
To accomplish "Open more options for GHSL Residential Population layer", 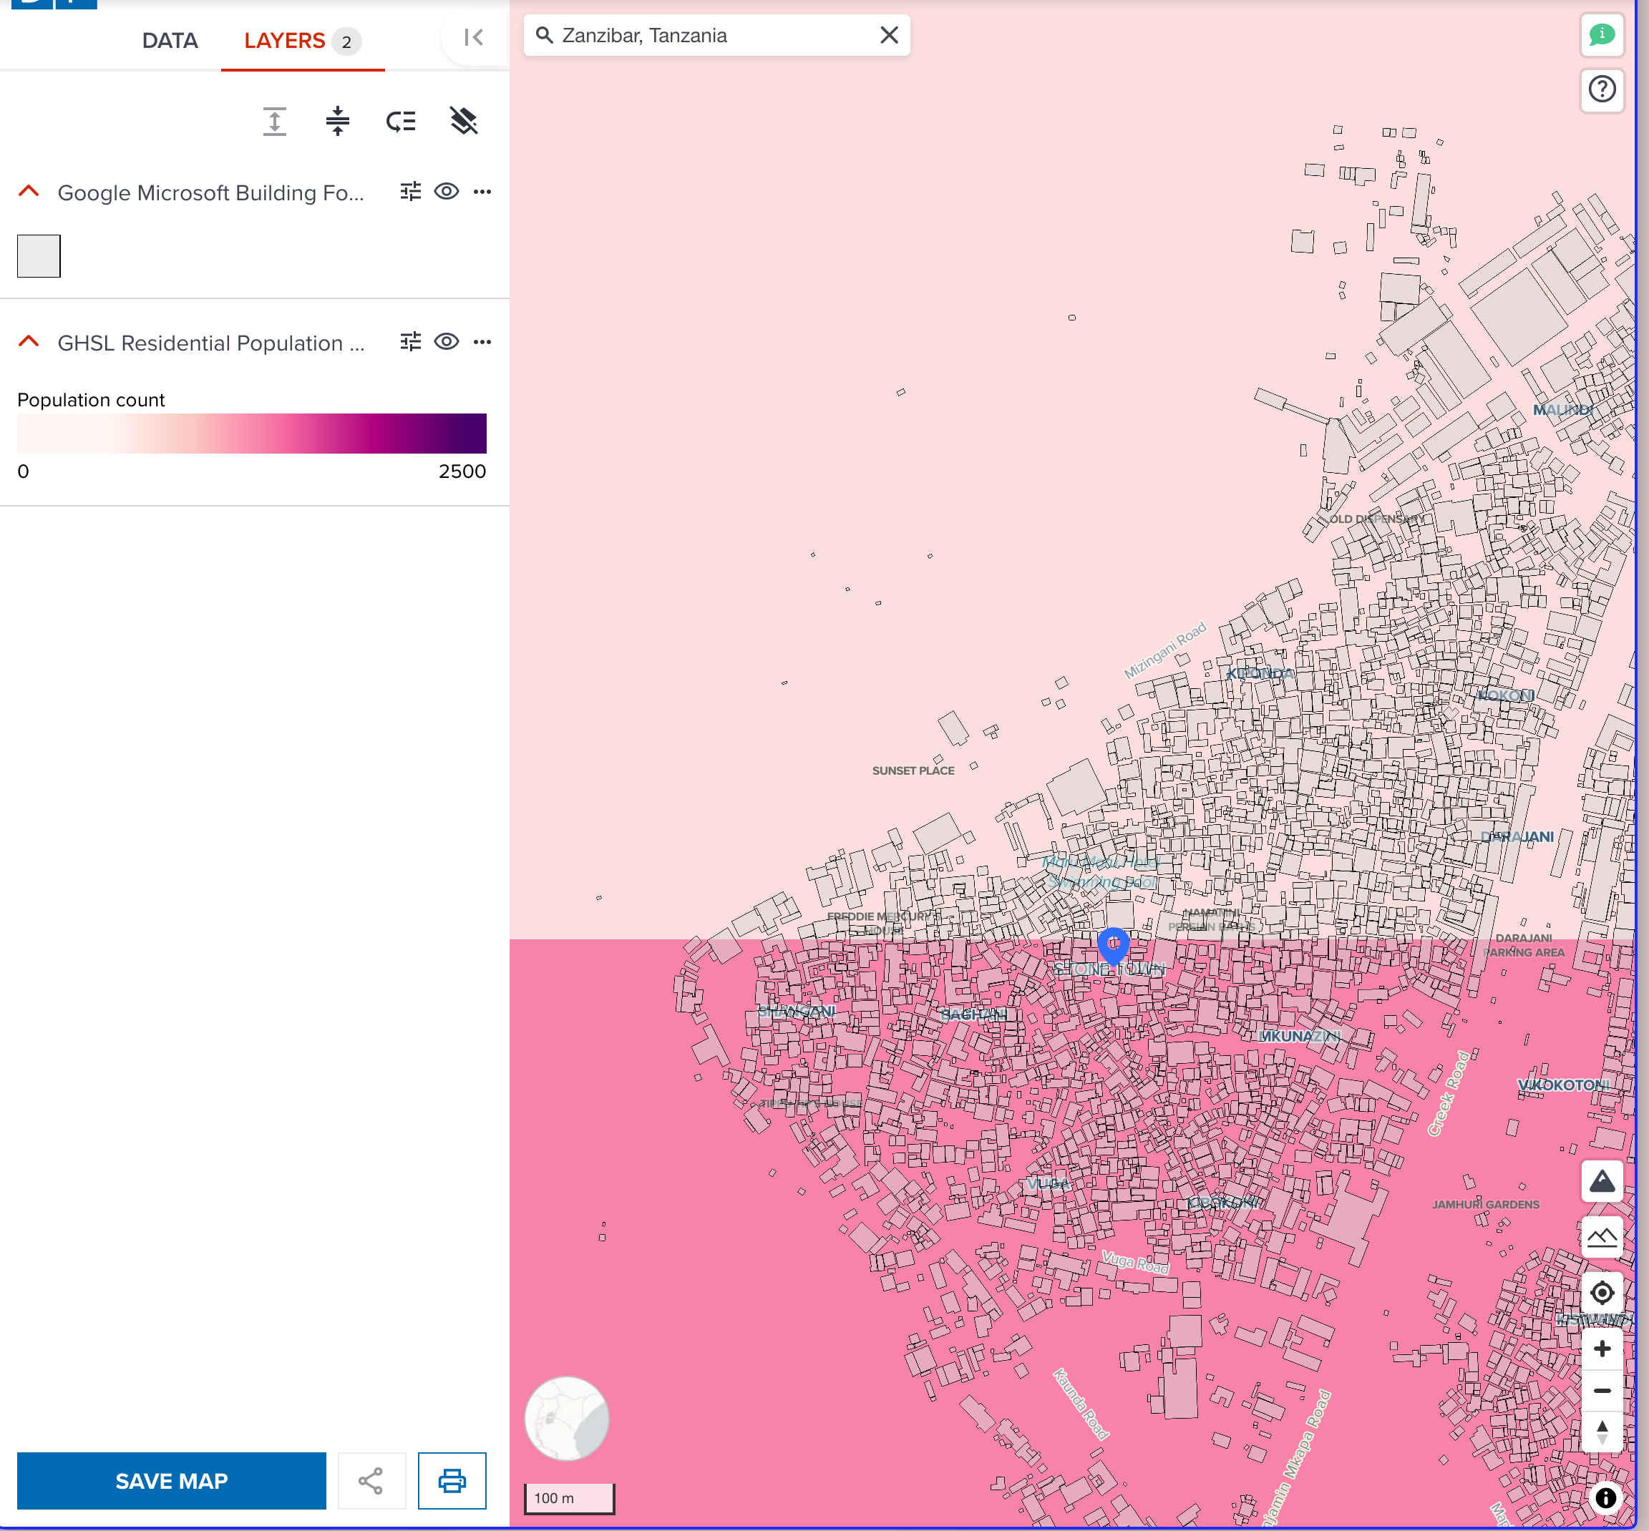I will pyautogui.click(x=483, y=341).
